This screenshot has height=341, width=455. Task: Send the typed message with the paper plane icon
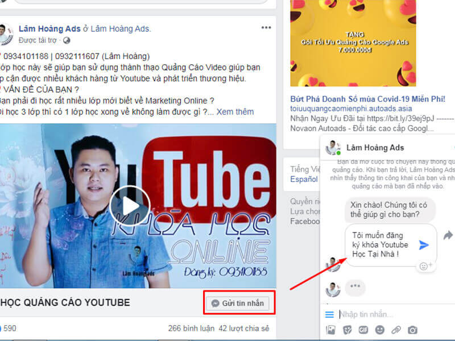point(424,244)
